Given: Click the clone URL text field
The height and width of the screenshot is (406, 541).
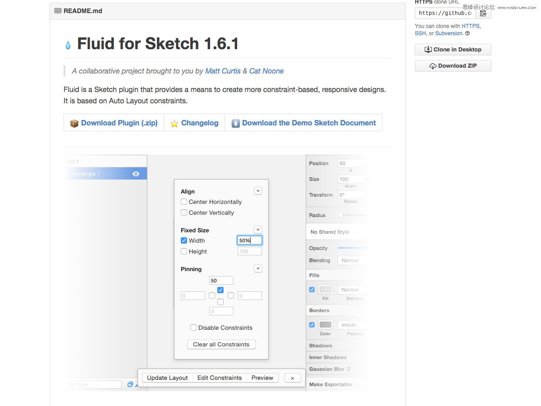Looking at the screenshot, I should 445,13.
